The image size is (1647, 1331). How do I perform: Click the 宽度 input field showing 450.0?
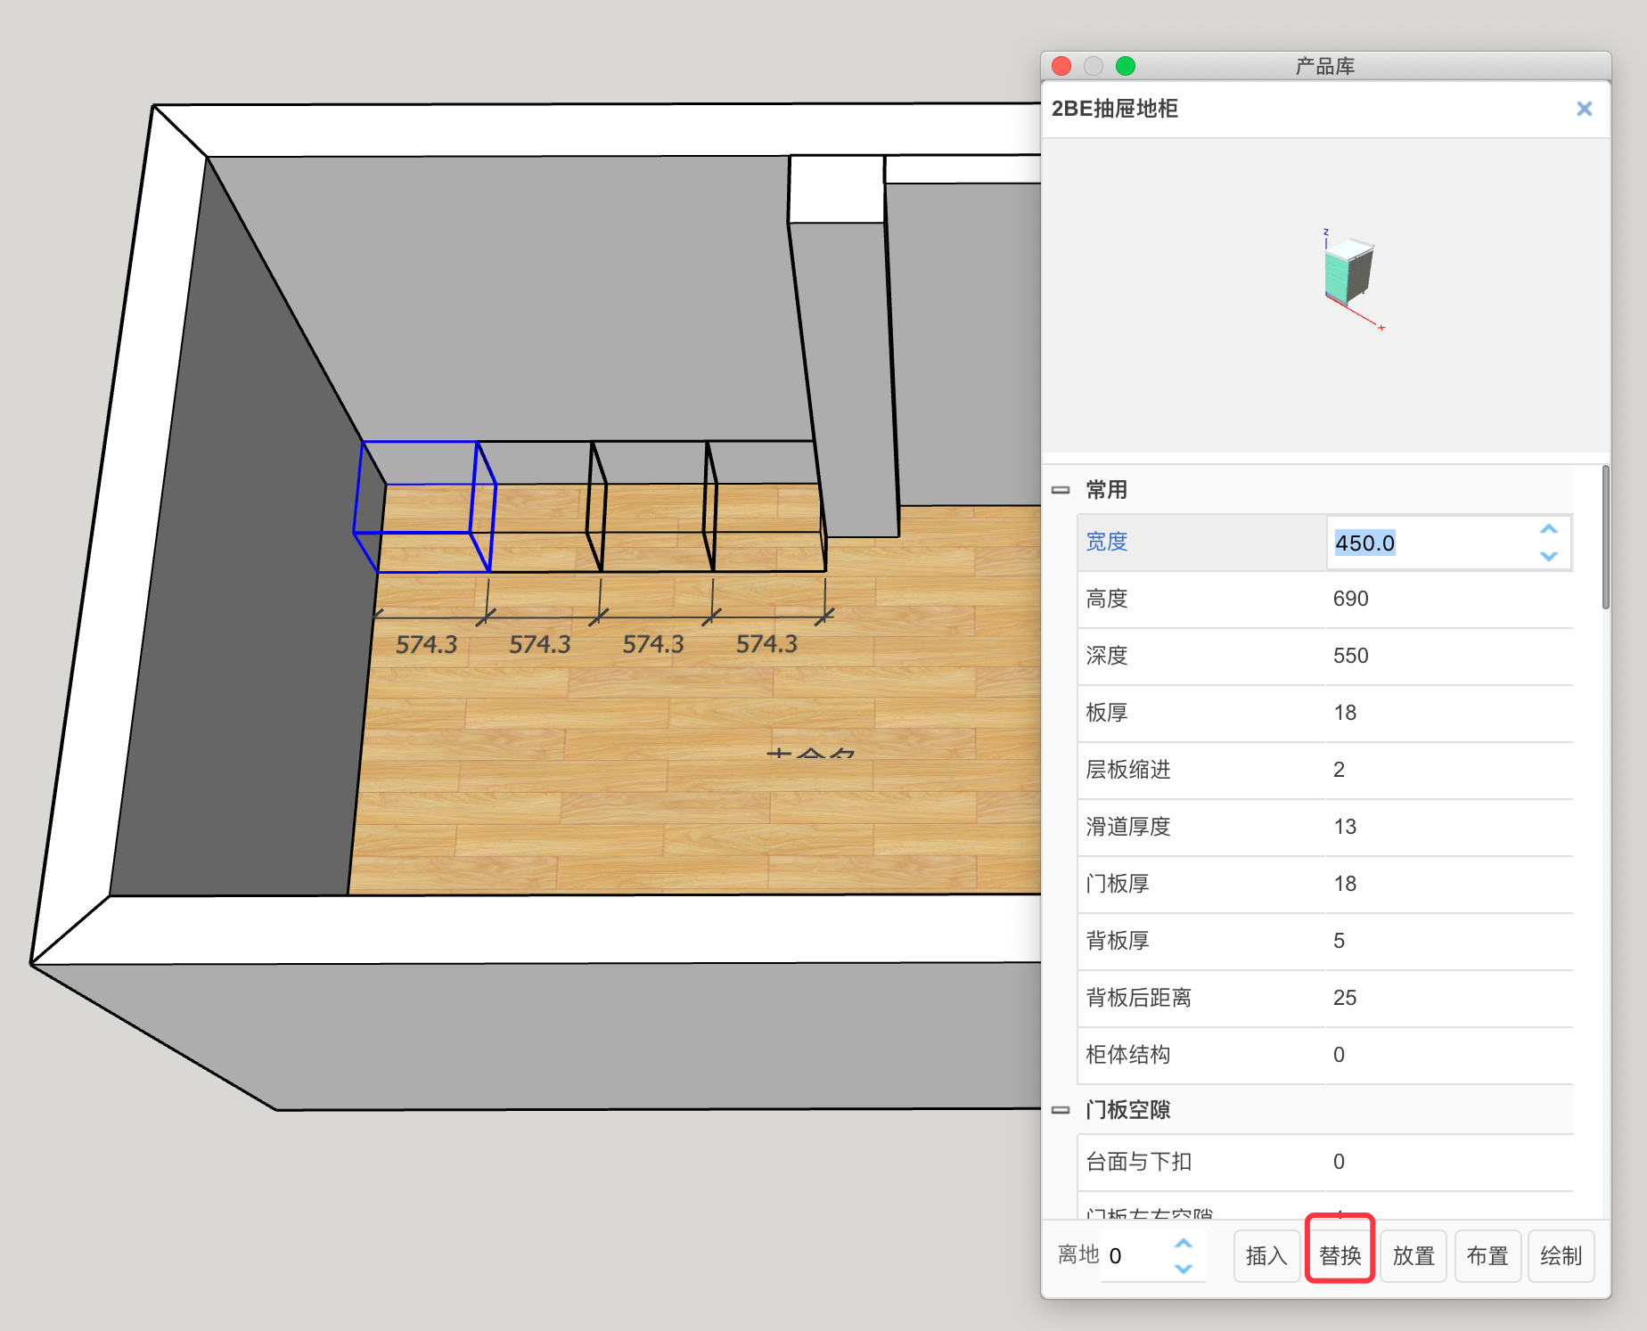click(1426, 543)
